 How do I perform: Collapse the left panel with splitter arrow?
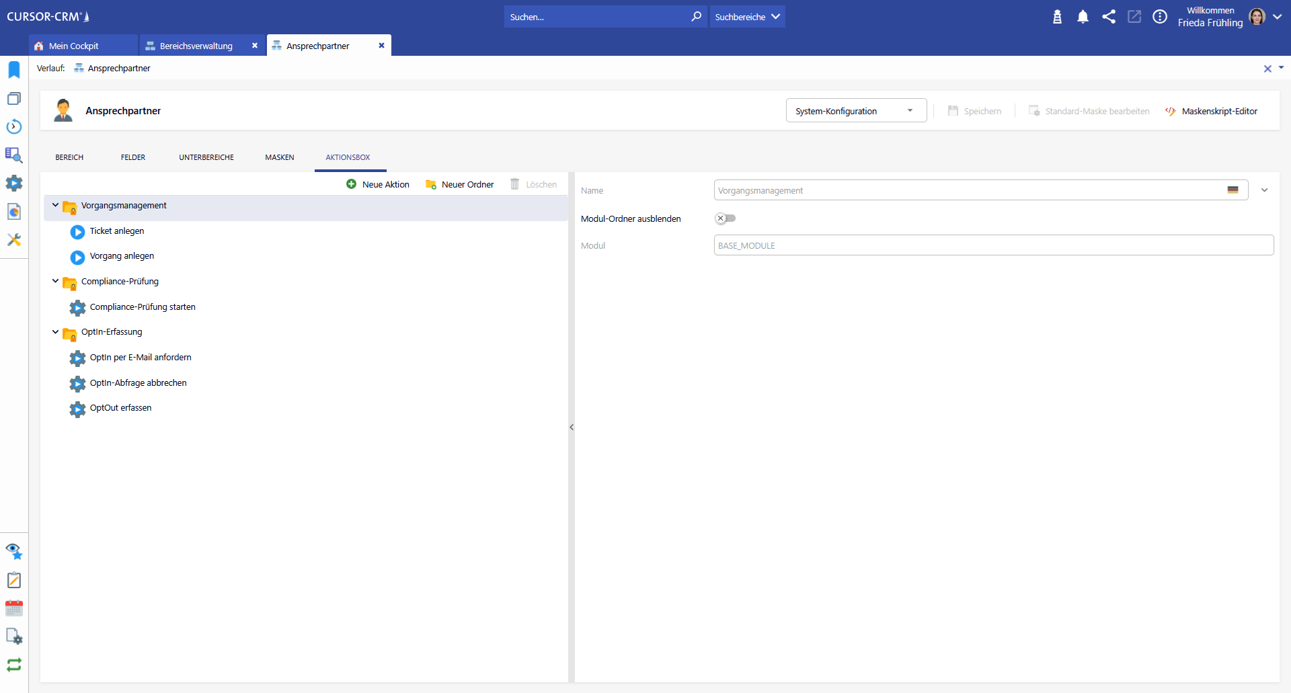coord(572,427)
